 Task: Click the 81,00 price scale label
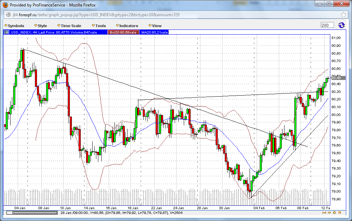(336, 38)
